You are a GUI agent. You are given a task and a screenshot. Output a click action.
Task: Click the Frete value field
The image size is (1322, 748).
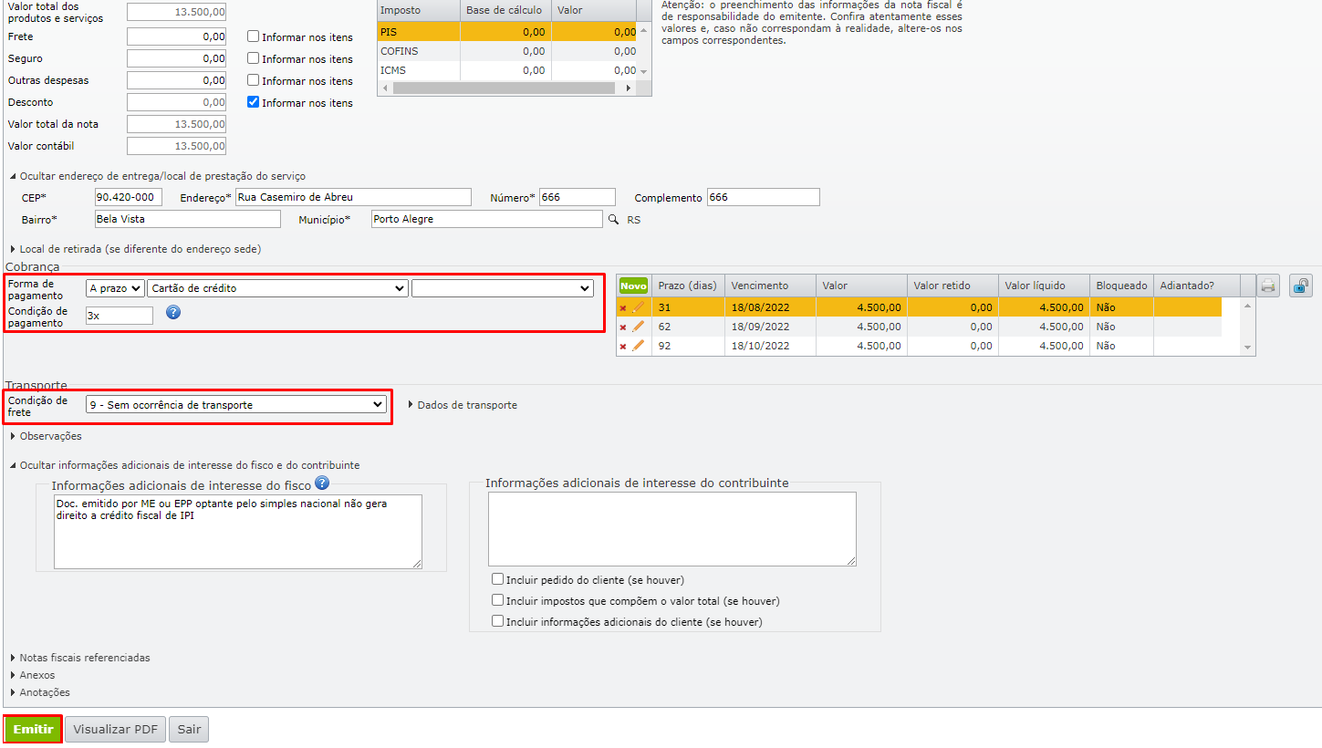(x=176, y=36)
